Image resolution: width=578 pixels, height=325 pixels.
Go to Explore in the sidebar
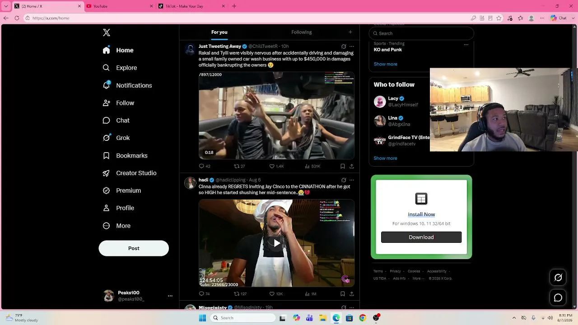(x=120, y=68)
